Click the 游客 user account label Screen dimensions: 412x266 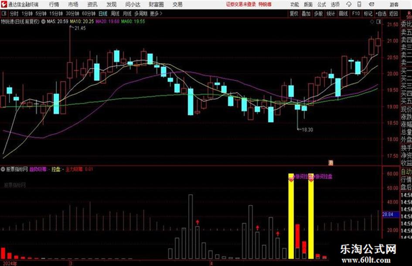[394, 4]
